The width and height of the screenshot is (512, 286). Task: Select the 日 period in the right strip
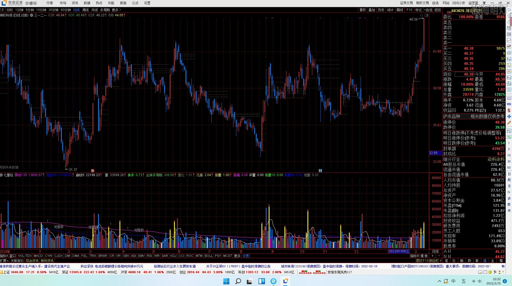pos(509,174)
